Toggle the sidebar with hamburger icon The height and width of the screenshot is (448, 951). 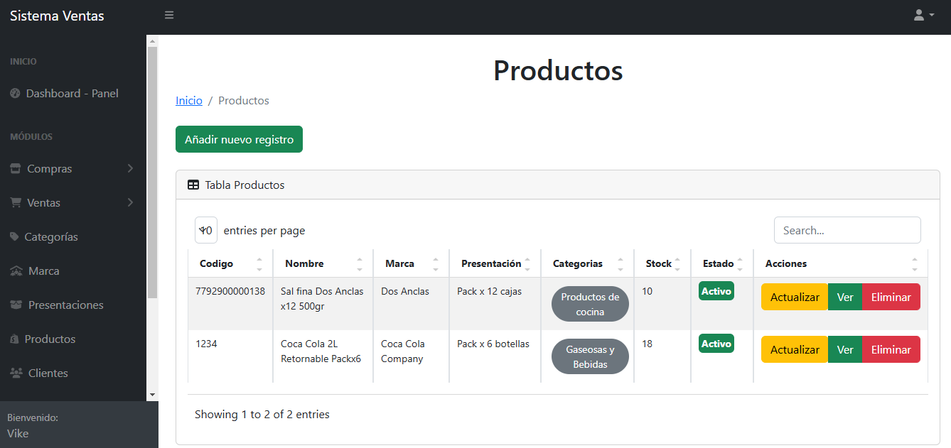pos(169,15)
